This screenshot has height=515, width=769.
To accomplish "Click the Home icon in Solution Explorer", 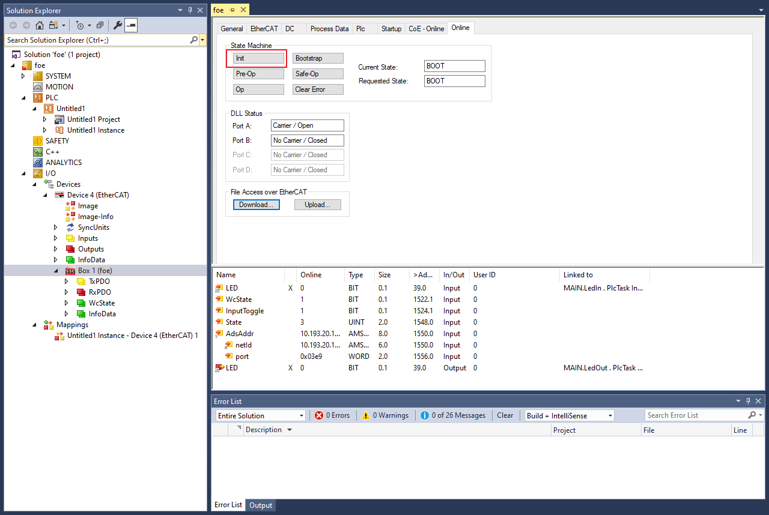I will tap(40, 25).
